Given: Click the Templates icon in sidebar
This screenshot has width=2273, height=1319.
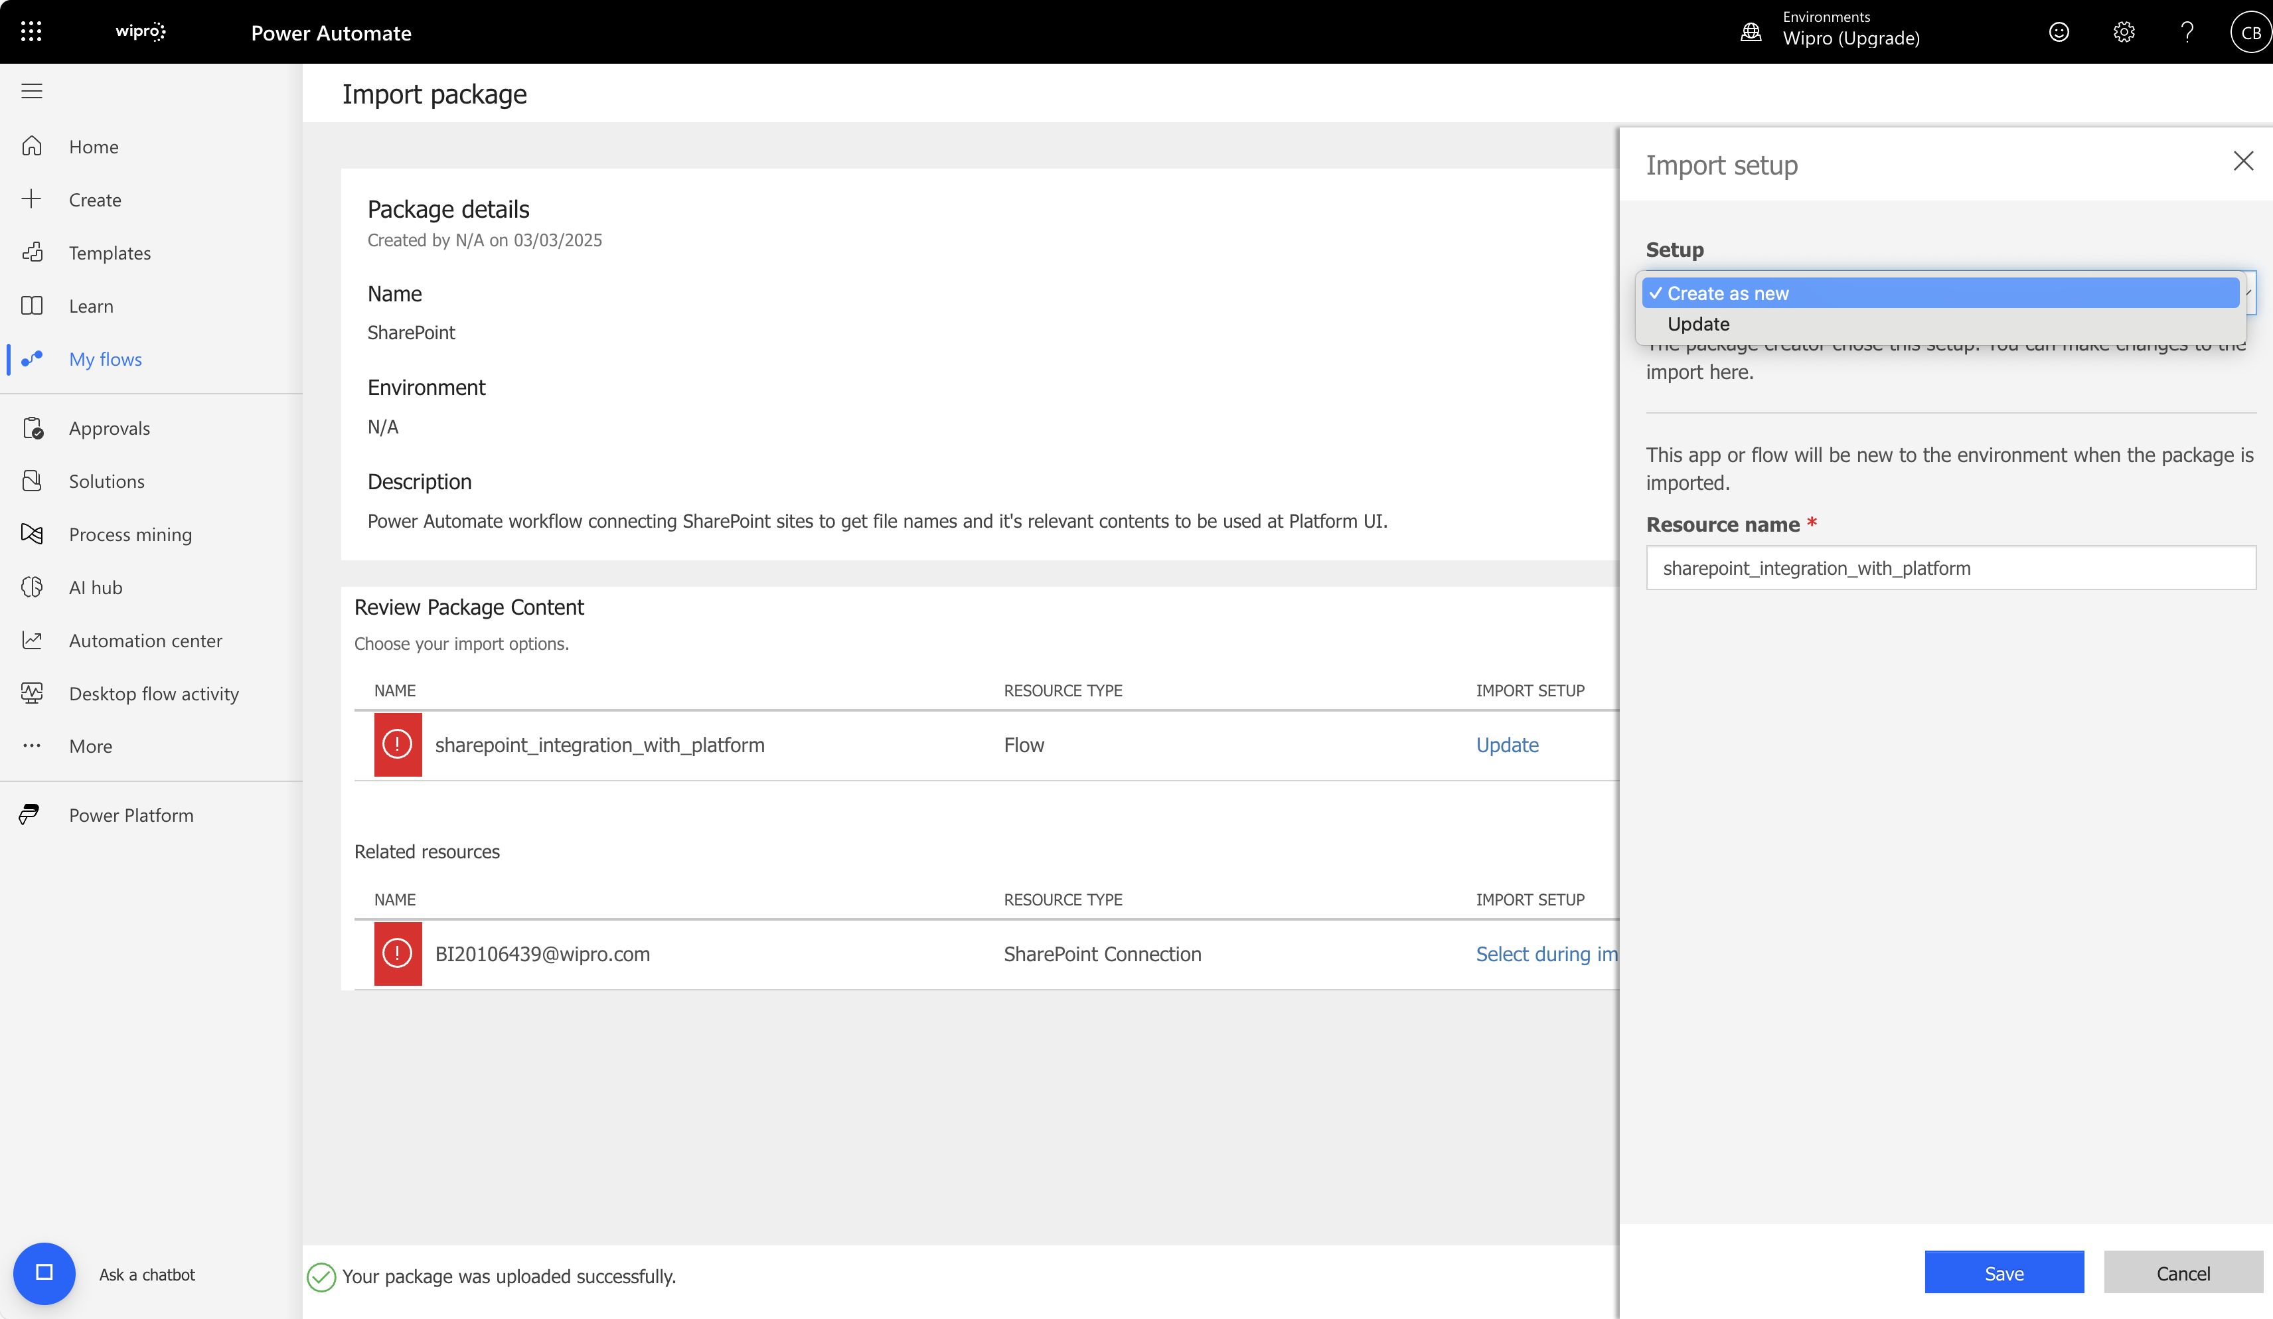Looking at the screenshot, I should click(32, 253).
